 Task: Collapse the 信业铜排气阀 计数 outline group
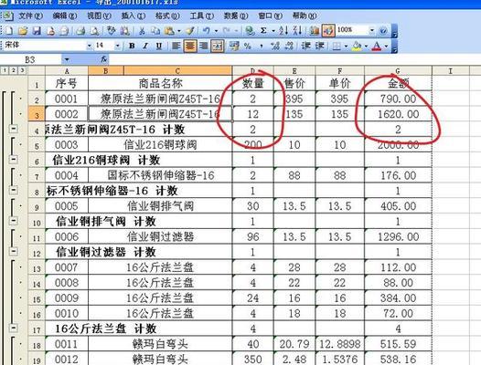pyautogui.click(x=13, y=221)
